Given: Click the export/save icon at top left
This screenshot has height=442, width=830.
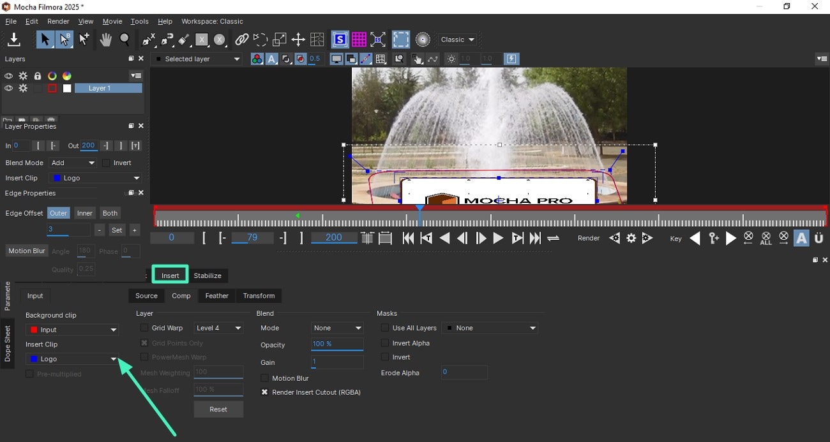Looking at the screenshot, I should (x=13, y=39).
